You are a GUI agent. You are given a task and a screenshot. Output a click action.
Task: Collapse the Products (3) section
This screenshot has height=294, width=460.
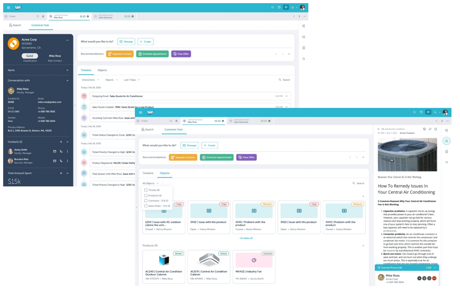coord(363,246)
